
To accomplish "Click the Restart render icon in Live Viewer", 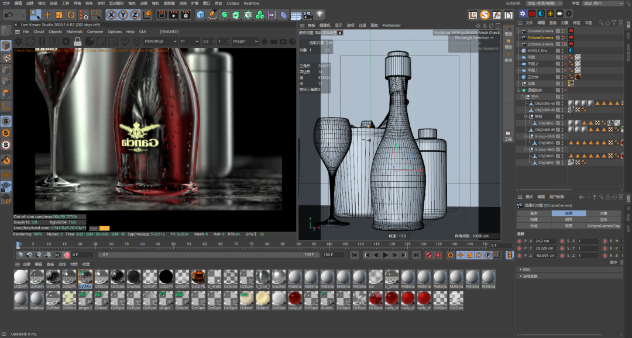I will click(x=30, y=42).
